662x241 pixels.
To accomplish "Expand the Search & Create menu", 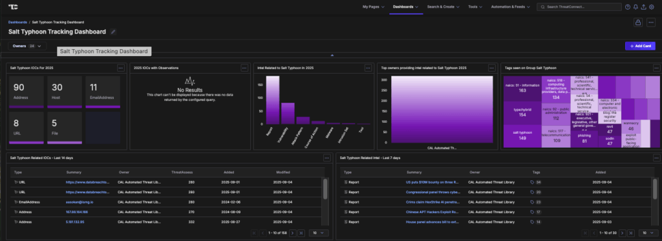I will click(x=443, y=6).
